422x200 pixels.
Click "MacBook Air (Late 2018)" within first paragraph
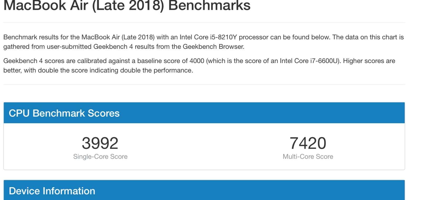click(x=118, y=37)
